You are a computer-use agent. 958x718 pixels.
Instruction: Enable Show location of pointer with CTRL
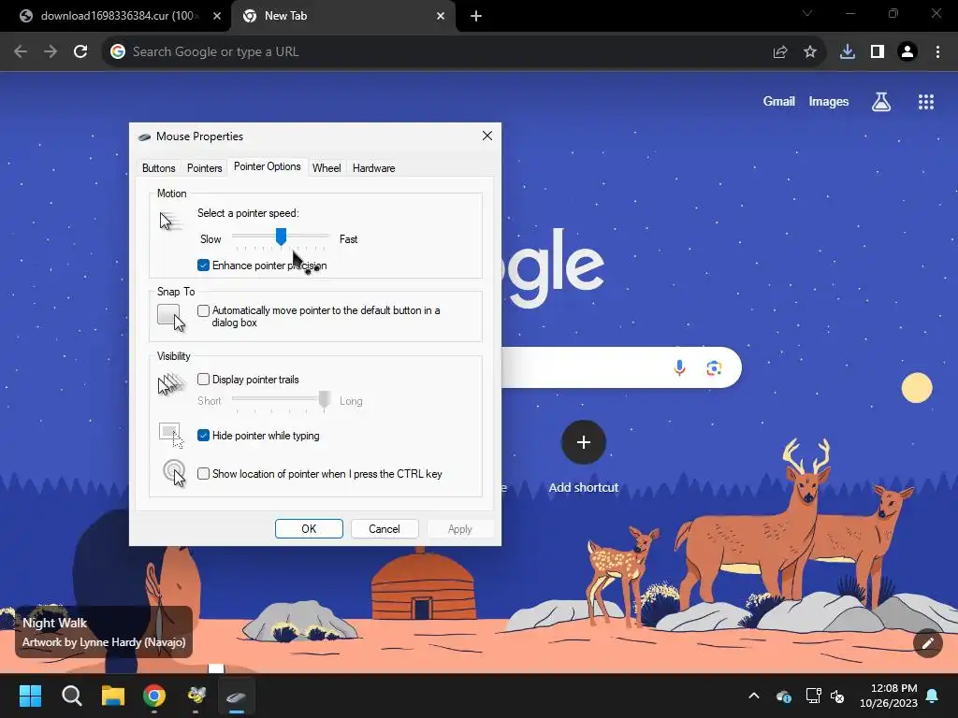point(203,474)
